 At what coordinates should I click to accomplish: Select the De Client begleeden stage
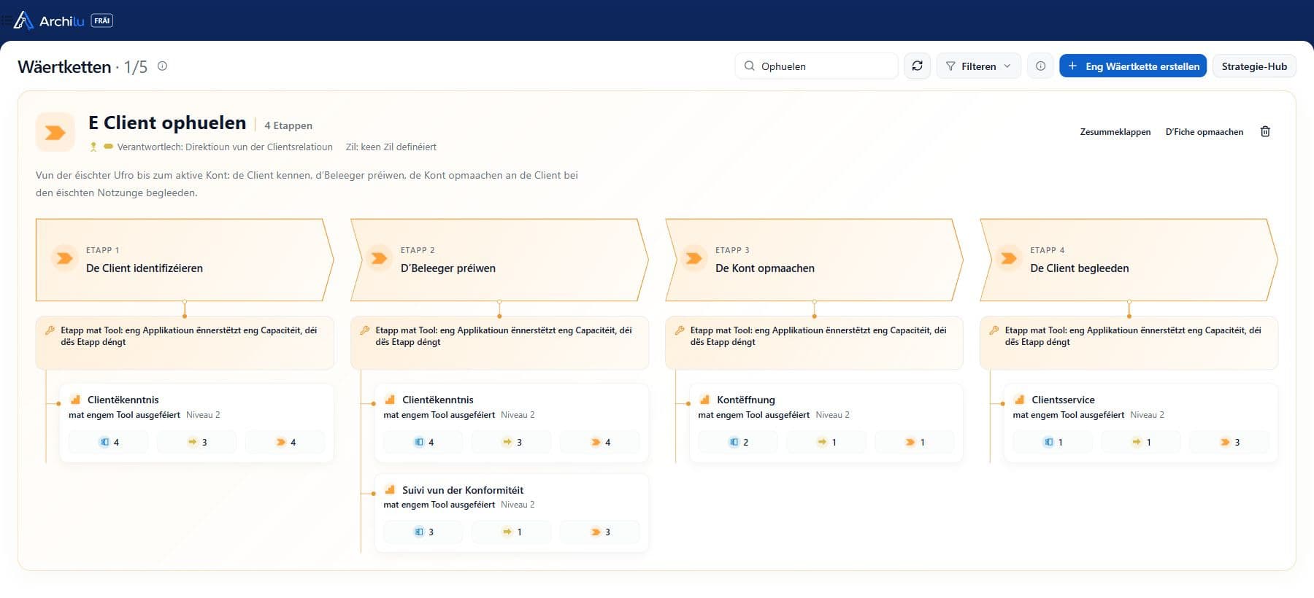(1129, 260)
